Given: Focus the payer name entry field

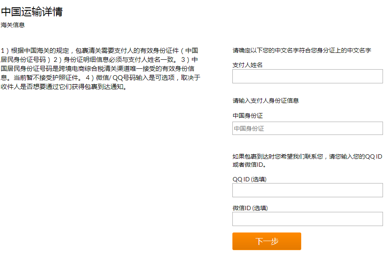Looking at the screenshot, I should (x=307, y=76).
